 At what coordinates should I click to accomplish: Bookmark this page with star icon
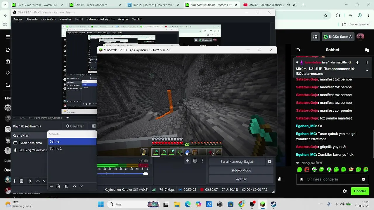pyautogui.click(x=325, y=15)
